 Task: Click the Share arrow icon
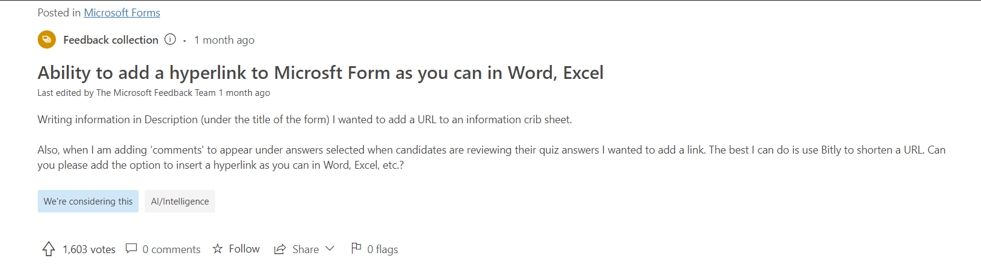(x=280, y=249)
